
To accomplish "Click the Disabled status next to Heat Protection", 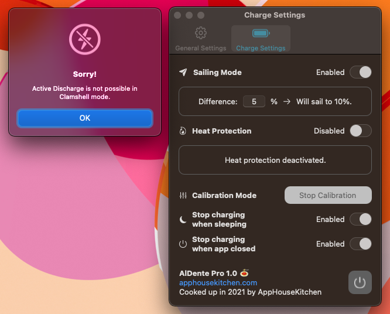I will 329,131.
